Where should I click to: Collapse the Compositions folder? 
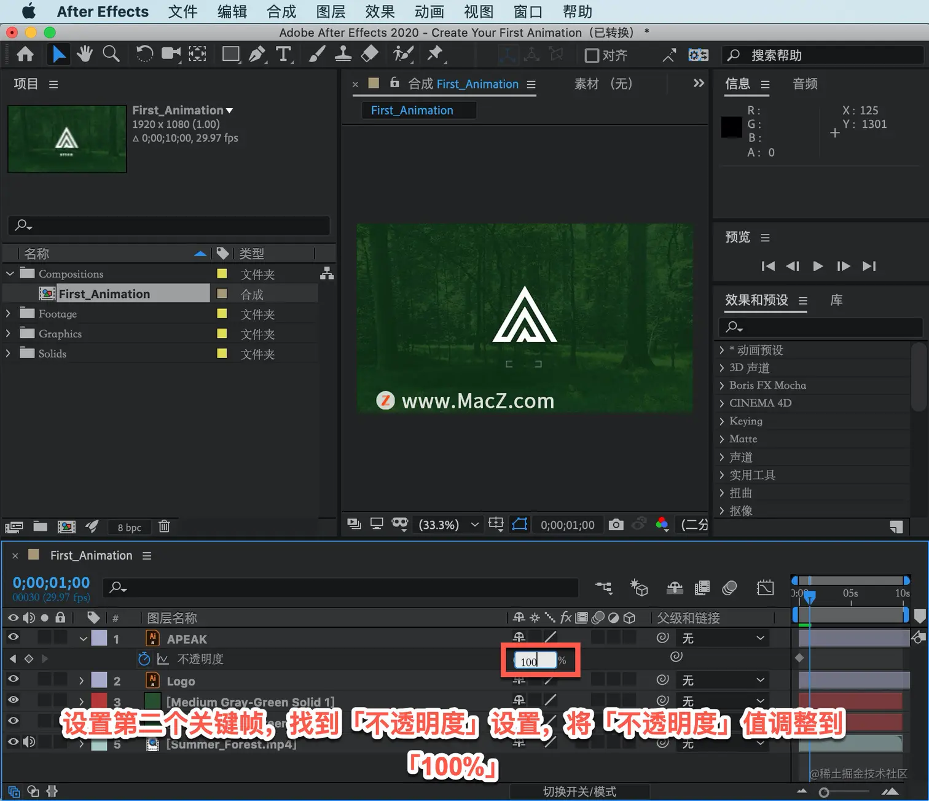10,273
